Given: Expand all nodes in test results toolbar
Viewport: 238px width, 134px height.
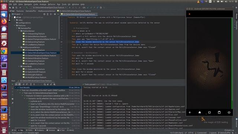Looking at the screenshot, I should (x=31, y=84).
